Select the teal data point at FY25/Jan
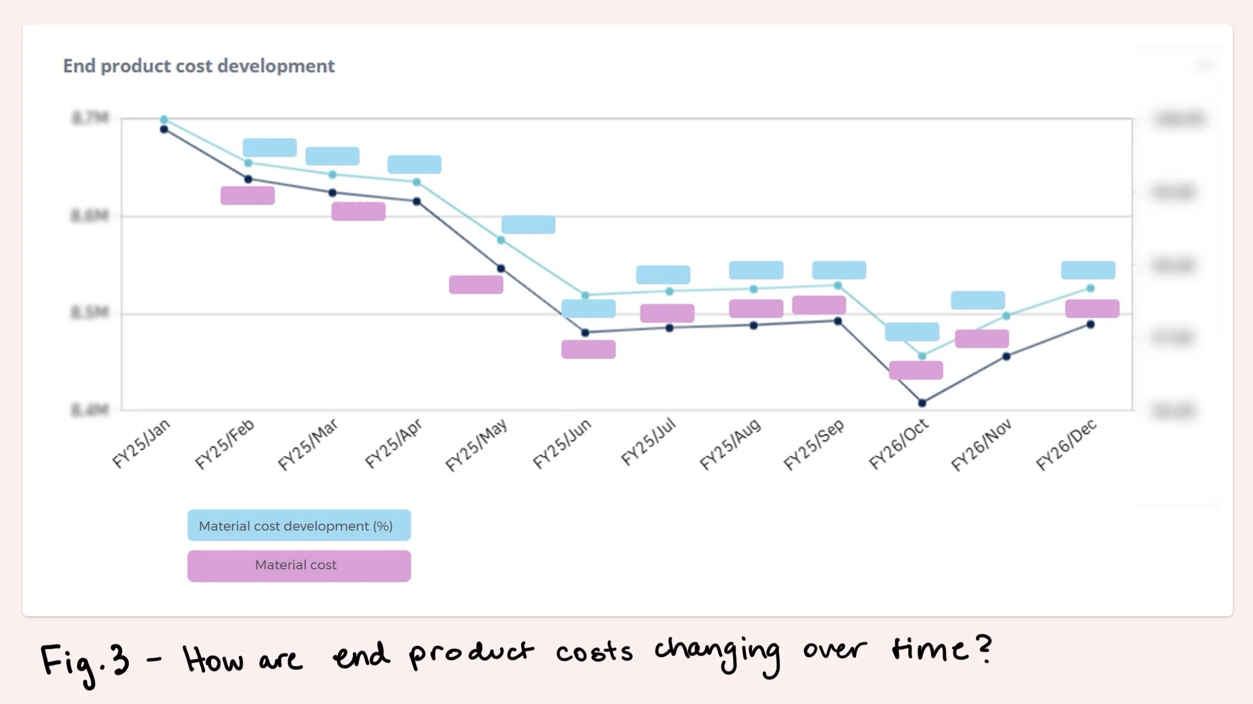This screenshot has width=1253, height=704. [164, 119]
